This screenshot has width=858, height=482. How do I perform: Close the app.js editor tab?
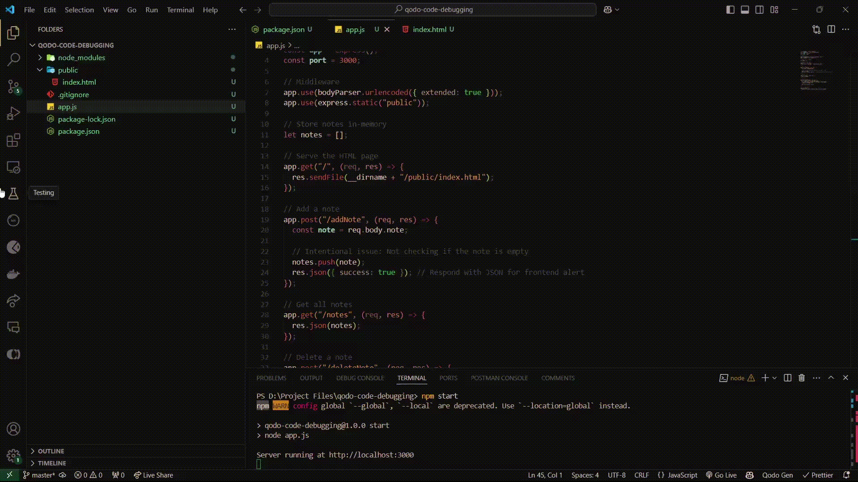coord(387,29)
